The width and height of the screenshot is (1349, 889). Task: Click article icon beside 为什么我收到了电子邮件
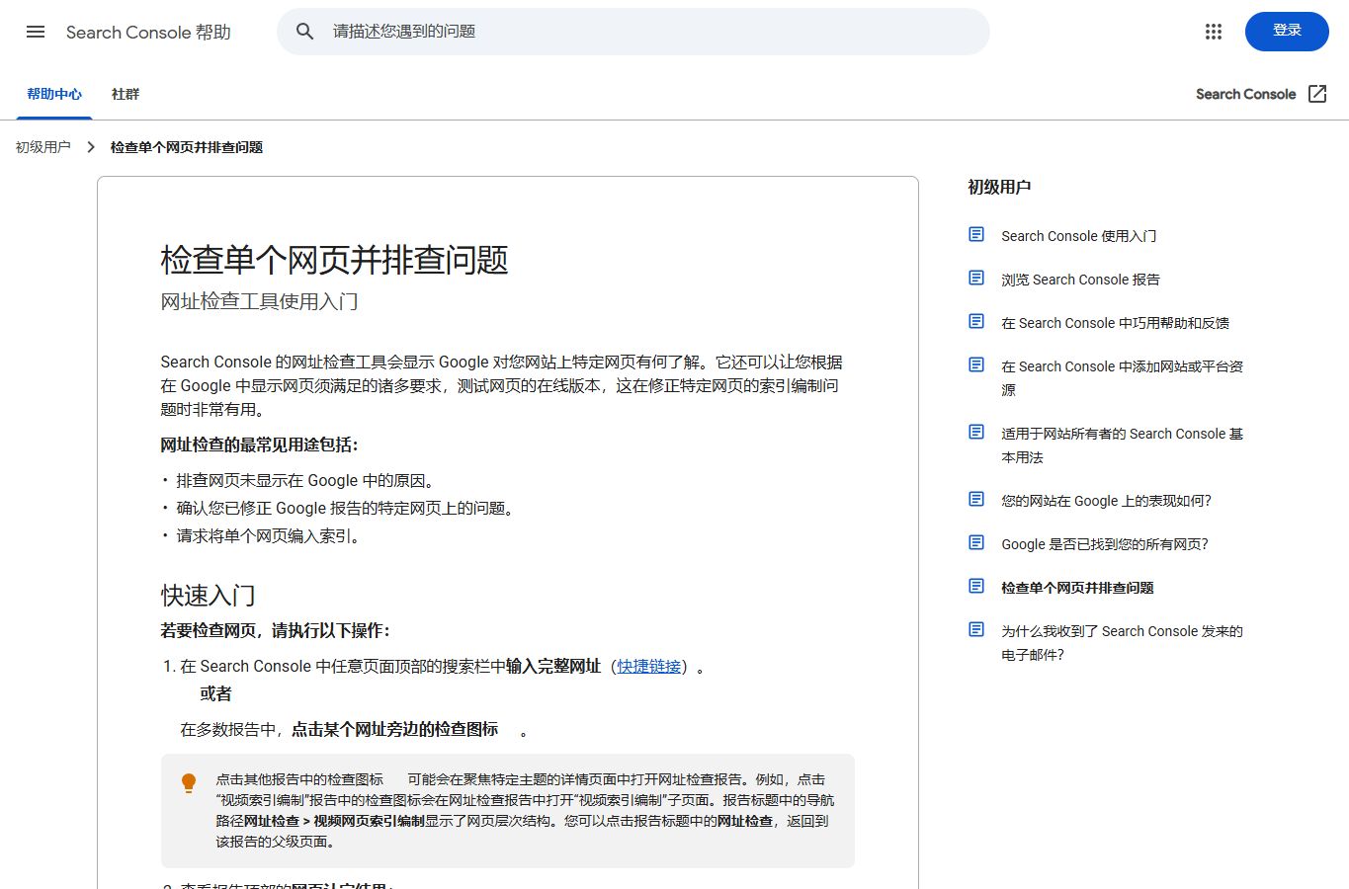coord(976,629)
